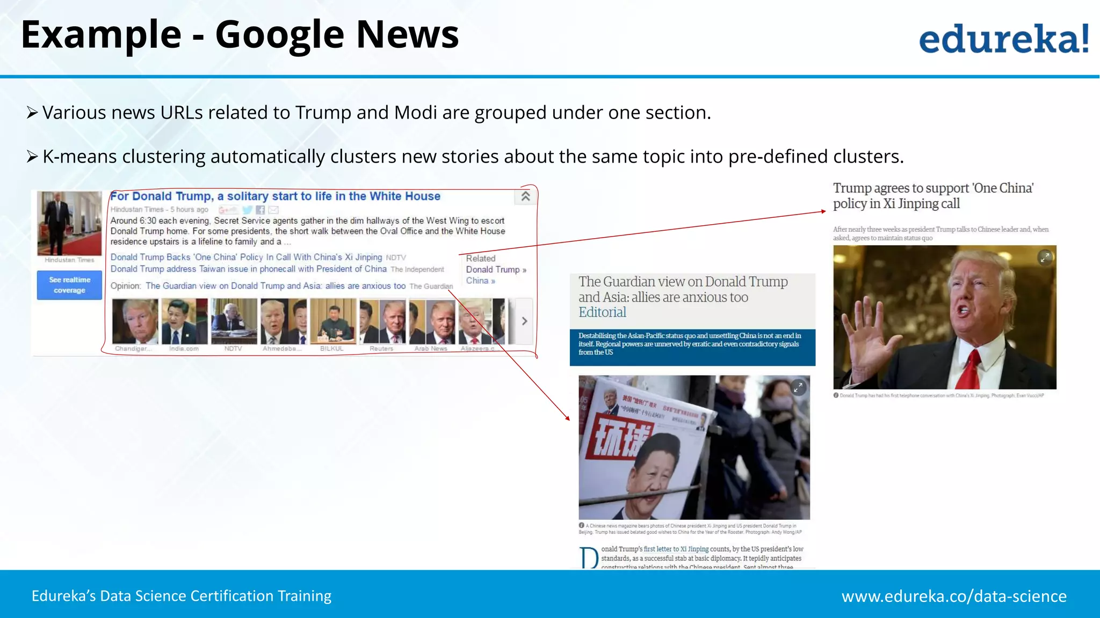The width and height of the screenshot is (1100, 618).
Task: Share story on Twitter icon
Action: pos(247,210)
